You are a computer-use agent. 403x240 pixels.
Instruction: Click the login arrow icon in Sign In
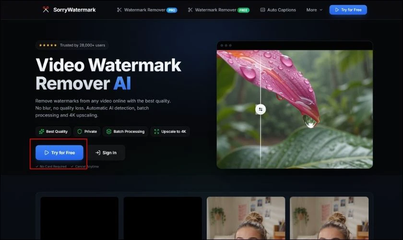[98, 153]
